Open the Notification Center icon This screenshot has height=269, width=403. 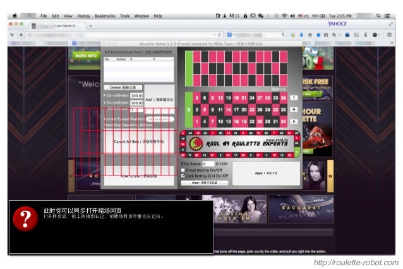pos(387,16)
